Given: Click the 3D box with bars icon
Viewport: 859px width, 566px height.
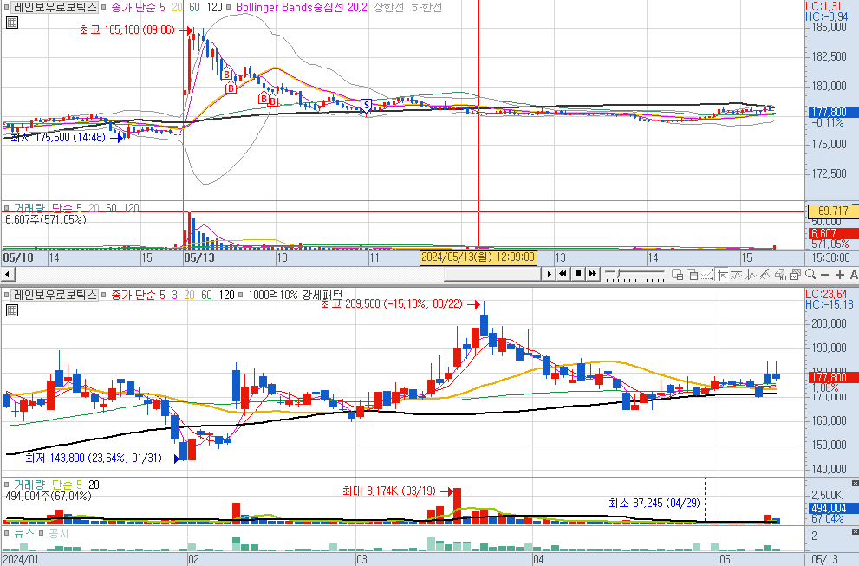Looking at the screenshot, I should point(781,274).
